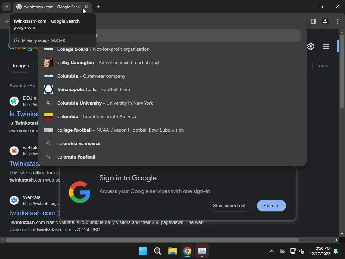Open the Windows Start menu
Viewport: 345px width, 259px height.
point(143,251)
